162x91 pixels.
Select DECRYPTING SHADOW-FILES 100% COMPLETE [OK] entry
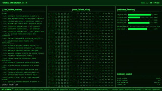tap(23, 31)
